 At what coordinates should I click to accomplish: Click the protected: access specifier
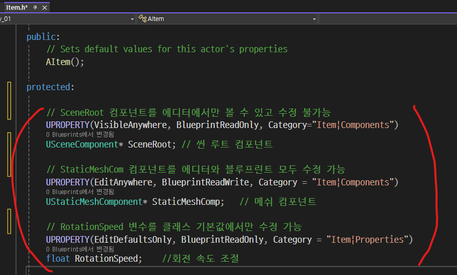click(50, 87)
